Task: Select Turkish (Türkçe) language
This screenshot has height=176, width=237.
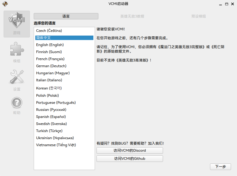Action: tap(64, 131)
